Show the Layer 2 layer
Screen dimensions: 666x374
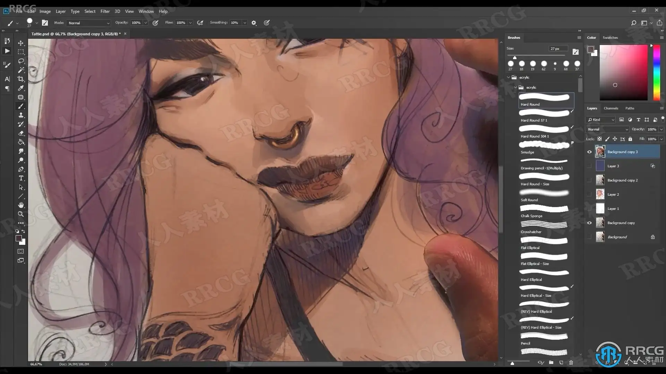click(x=589, y=195)
